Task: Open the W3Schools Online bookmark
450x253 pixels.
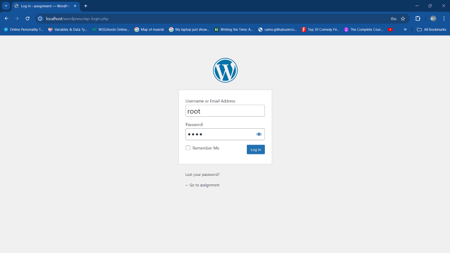Action: (x=111, y=30)
